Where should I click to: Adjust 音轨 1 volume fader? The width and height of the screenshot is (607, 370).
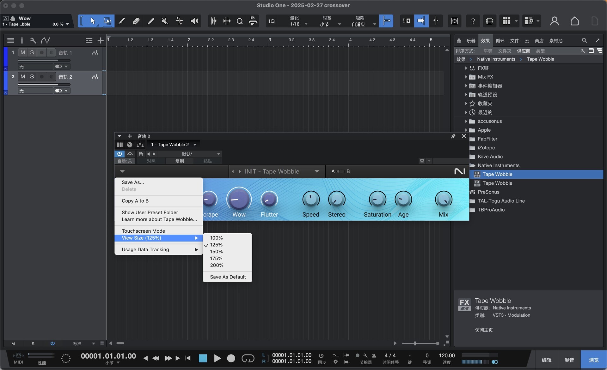[44, 60]
